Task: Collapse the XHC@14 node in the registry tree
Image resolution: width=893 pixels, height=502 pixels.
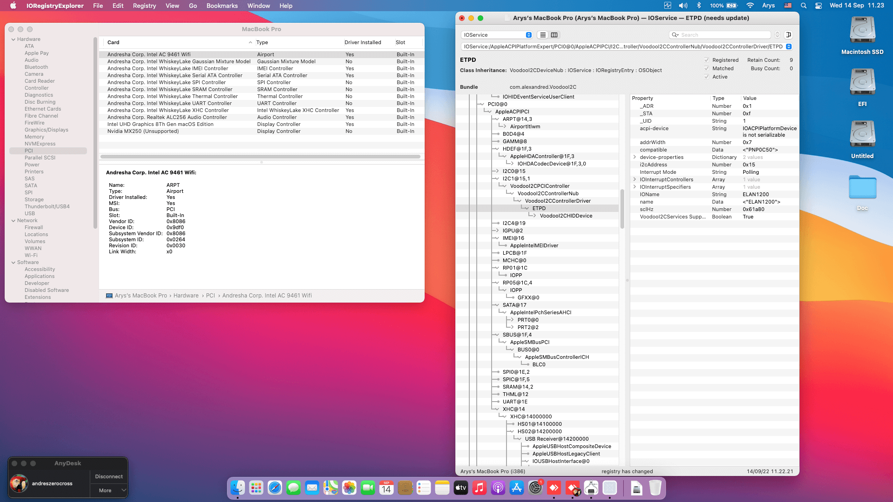Action: pos(497,409)
